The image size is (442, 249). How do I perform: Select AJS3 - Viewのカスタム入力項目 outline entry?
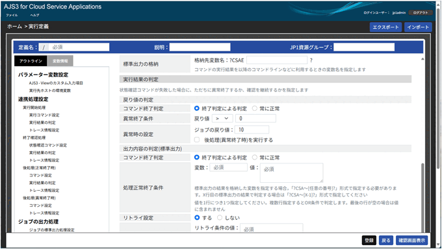pyautogui.click(x=56, y=83)
